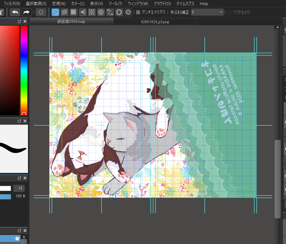The height and width of the screenshot is (244, 286).
Task: Float the bottom-left brush list panel
Action: coord(20,230)
